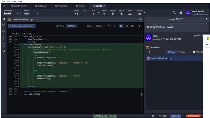Select split view layout icon

132,26
